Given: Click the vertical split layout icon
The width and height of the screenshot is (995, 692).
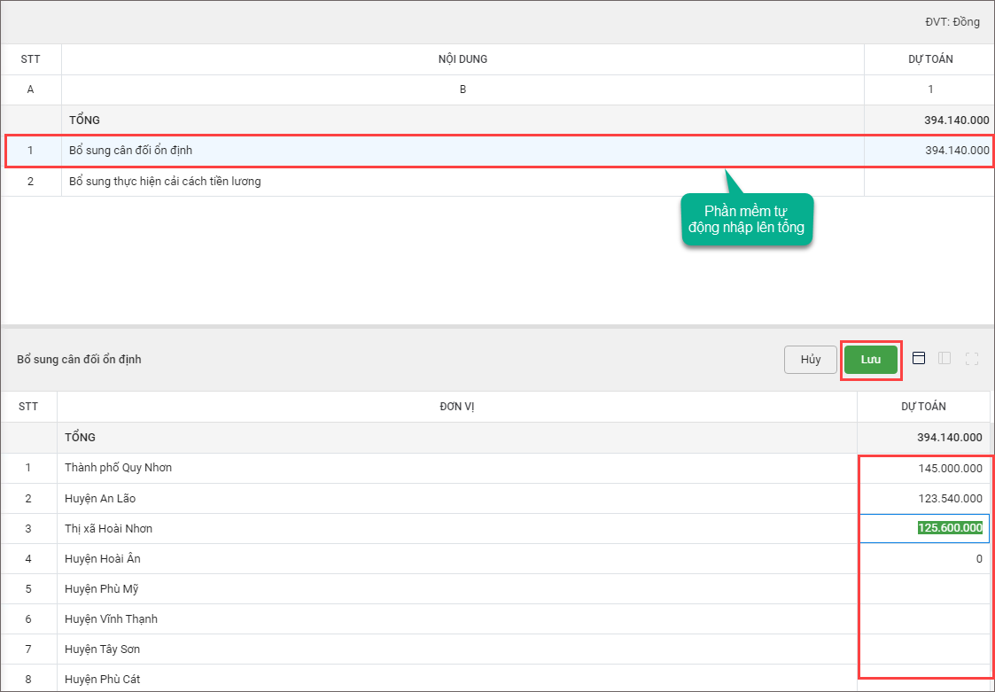Looking at the screenshot, I should coord(944,359).
